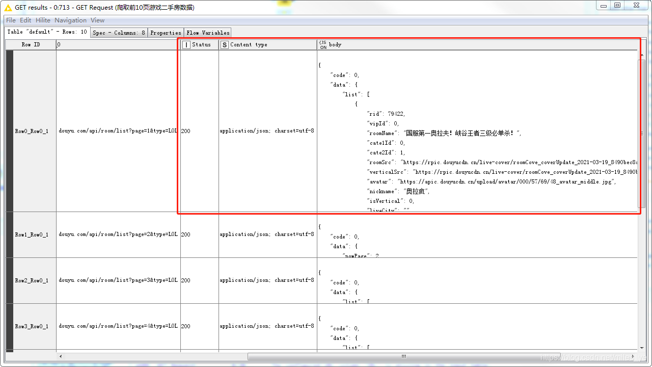Click the URL cell with page=4&type=LOL
Viewport: 652px width, 367px height.
(118, 326)
